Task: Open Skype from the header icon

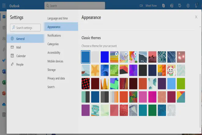Action: (x=163, y=6)
